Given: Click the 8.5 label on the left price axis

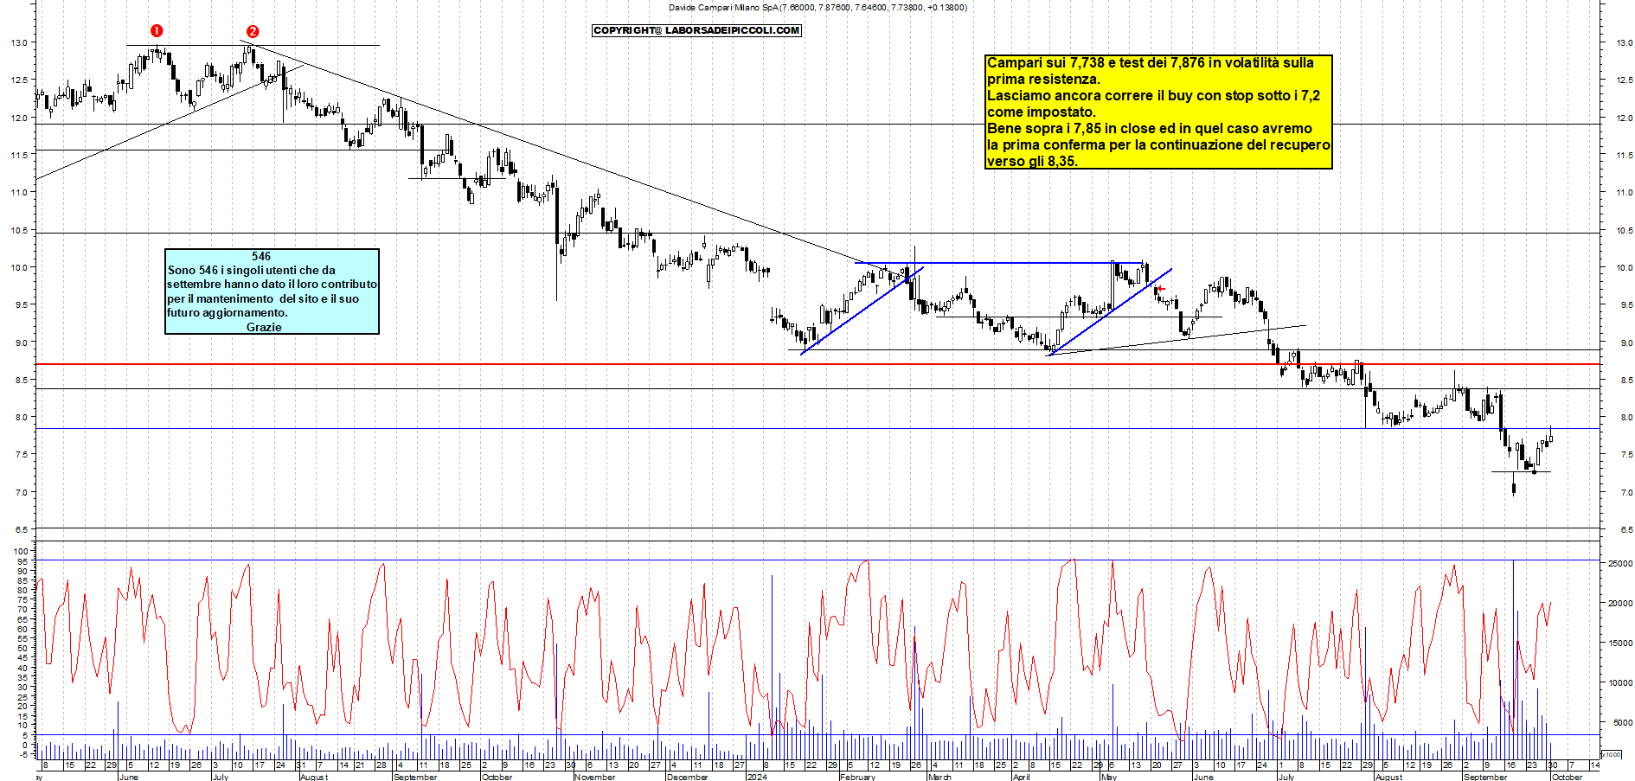Looking at the screenshot, I should point(21,380).
